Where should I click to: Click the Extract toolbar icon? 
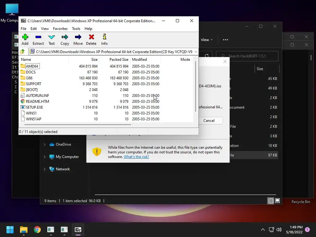[x=38, y=39]
